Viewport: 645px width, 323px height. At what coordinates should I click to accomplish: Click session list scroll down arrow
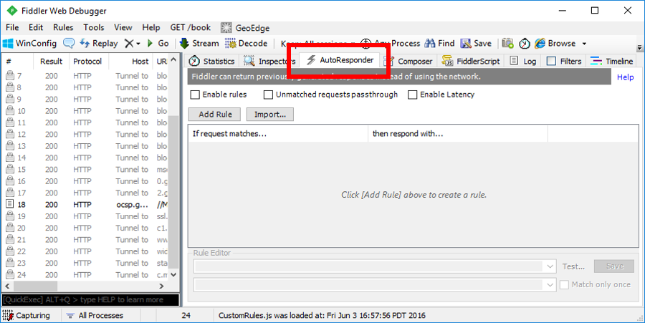[x=173, y=274]
